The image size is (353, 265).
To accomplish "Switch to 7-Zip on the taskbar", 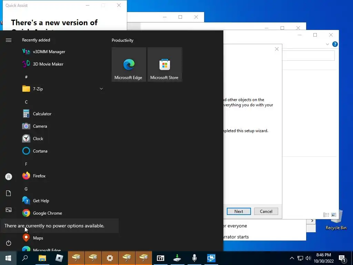I will 161,258.
